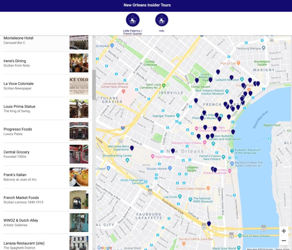
Task: Click the Mardi Gras World marker
Action: [x=239, y=248]
